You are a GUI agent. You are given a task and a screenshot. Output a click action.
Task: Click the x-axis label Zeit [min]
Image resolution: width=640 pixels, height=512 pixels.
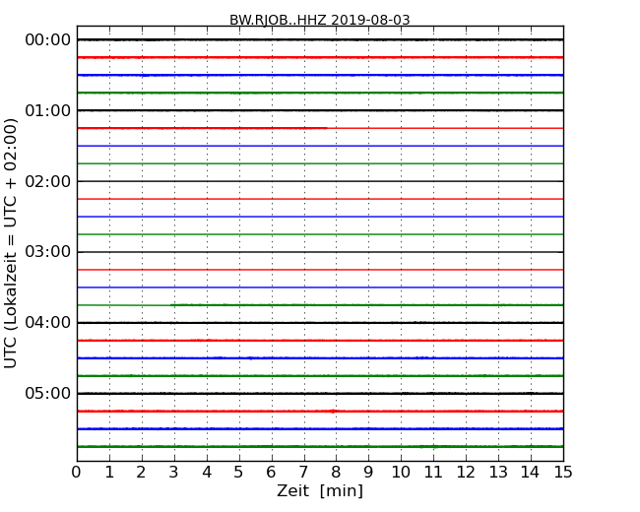(x=320, y=490)
